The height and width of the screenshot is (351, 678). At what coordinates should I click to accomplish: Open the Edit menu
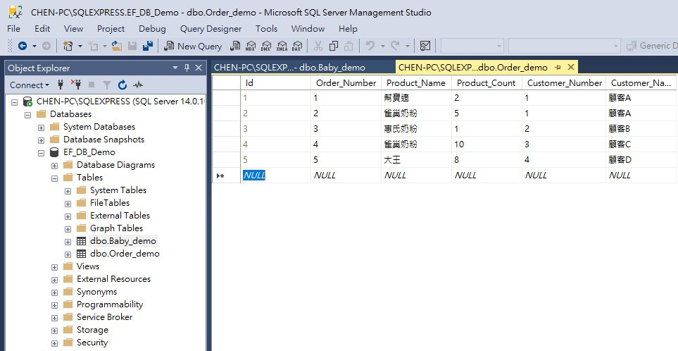click(42, 29)
